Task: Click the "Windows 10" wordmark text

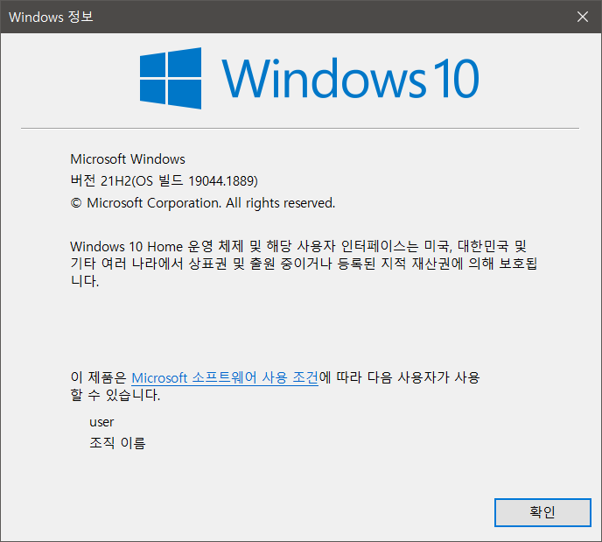Action: click(351, 78)
